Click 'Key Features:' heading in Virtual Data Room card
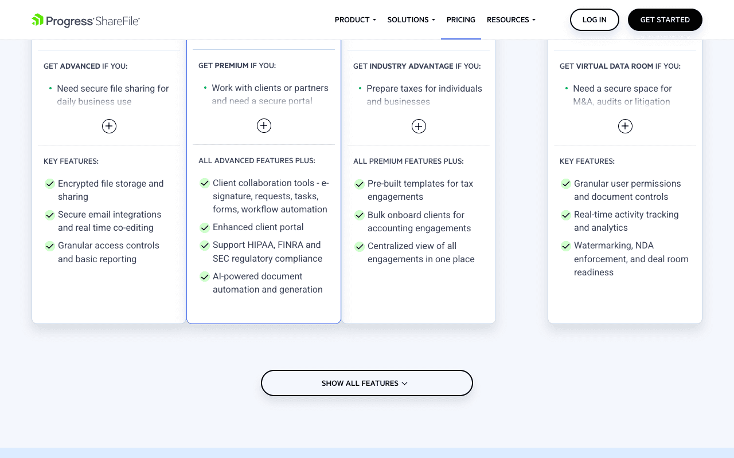 pos(587,161)
